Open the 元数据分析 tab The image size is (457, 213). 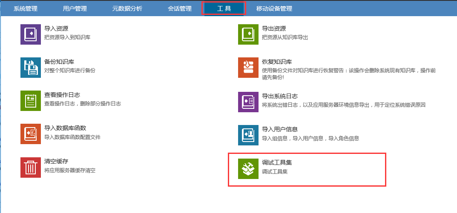pos(127,9)
